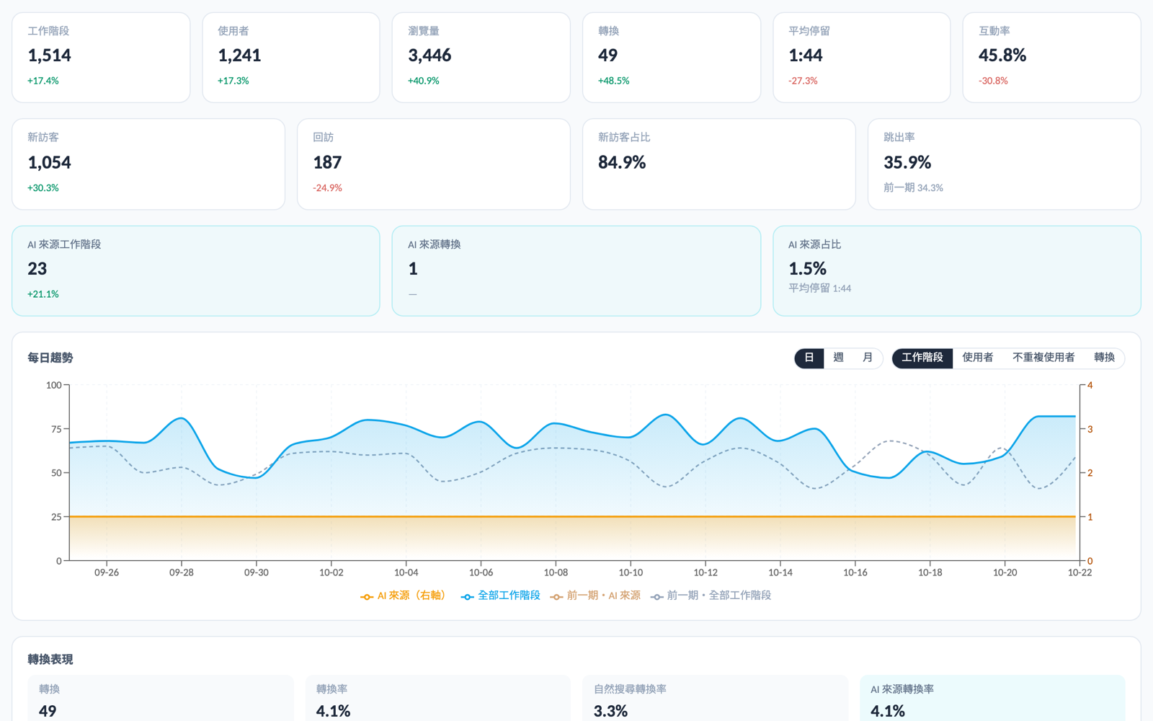This screenshot has width=1153, height=721.
Task: Click the AI 來源工作階段 23 card
Action: point(196,271)
